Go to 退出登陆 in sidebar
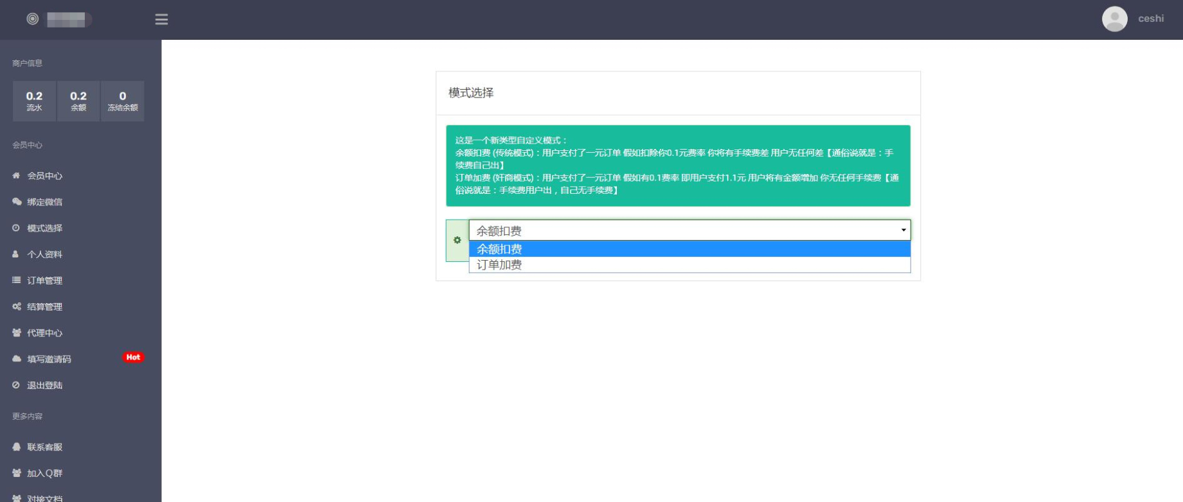1183x502 pixels. coord(44,385)
